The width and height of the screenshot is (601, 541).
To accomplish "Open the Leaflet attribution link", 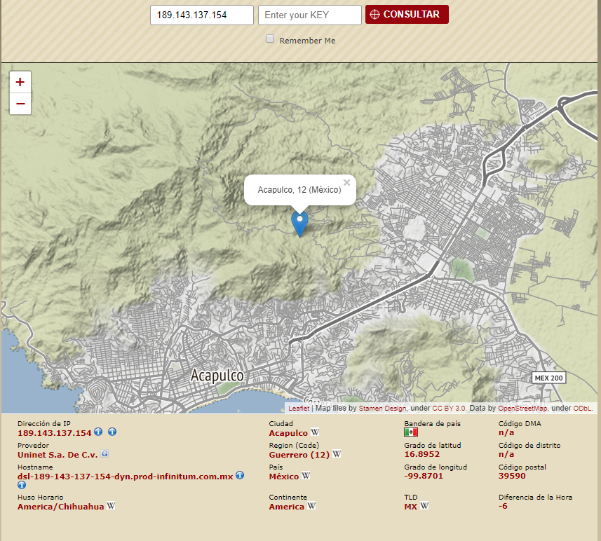I will pos(299,408).
